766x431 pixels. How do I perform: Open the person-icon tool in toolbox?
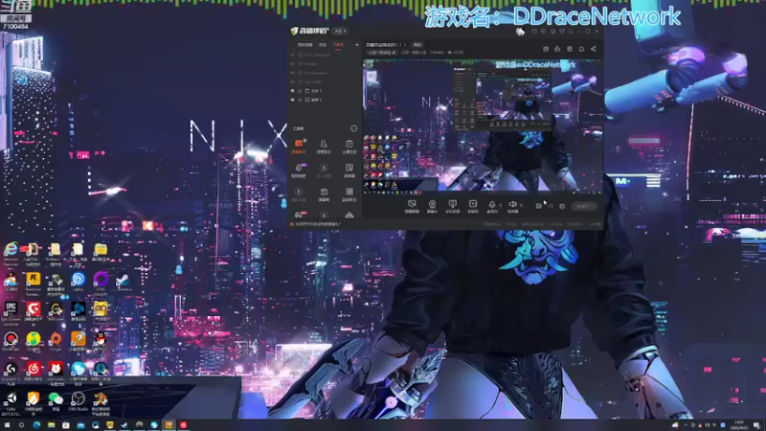324,145
